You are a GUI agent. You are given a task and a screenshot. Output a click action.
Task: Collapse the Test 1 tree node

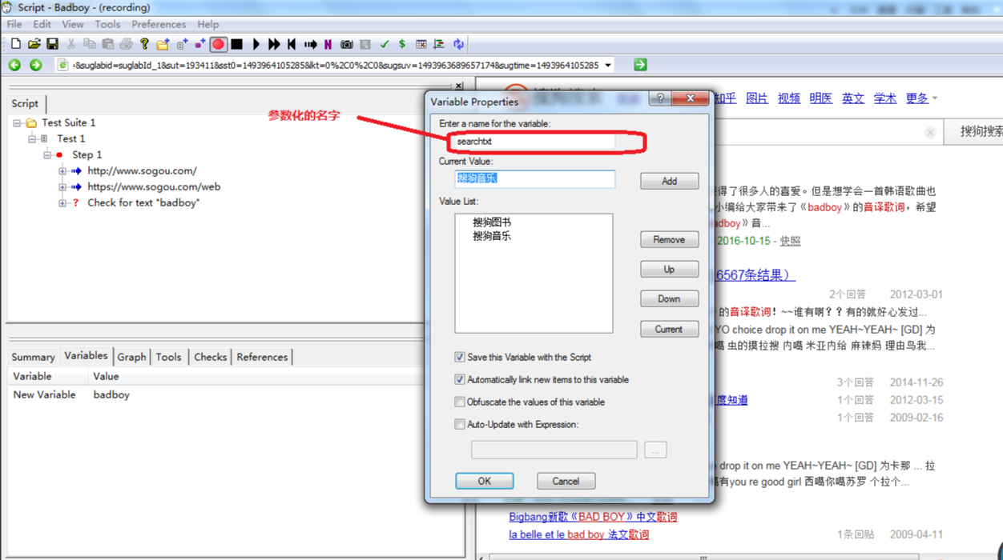[32, 139]
